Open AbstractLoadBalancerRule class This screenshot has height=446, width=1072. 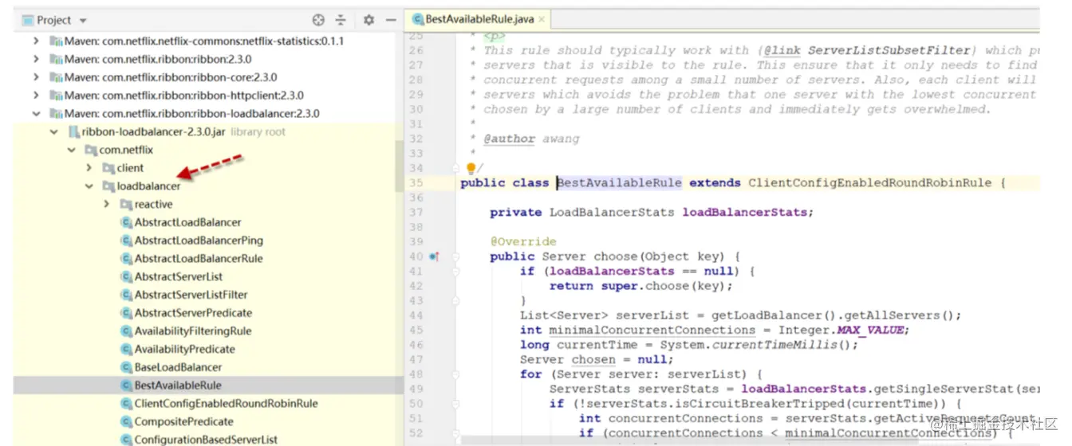(x=199, y=259)
